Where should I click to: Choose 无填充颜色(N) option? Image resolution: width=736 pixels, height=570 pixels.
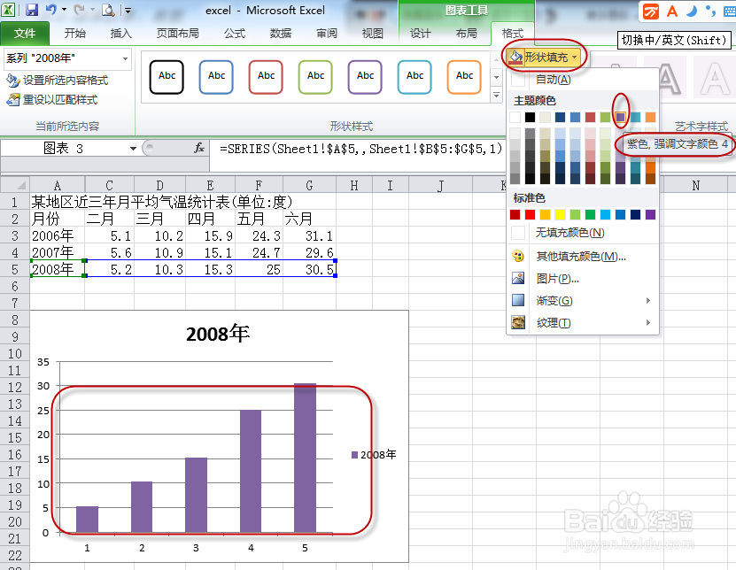tap(583, 232)
